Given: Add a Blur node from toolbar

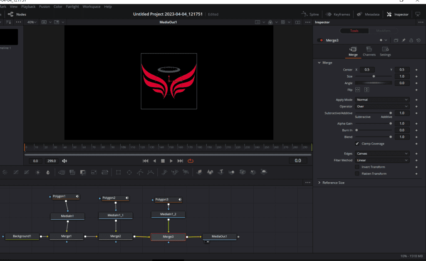Looking at the screenshot, I should tap(48, 172).
